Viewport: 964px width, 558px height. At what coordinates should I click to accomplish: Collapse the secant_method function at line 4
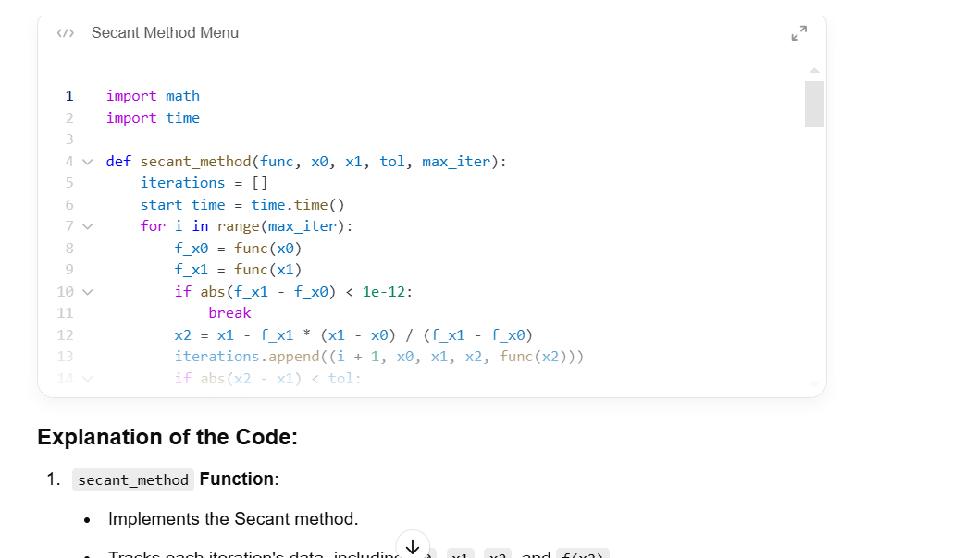[x=88, y=162]
